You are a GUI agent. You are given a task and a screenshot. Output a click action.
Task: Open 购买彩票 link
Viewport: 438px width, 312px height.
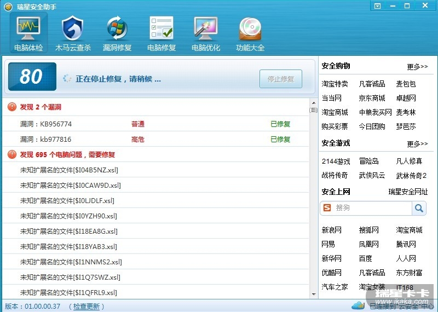pyautogui.click(x=335, y=126)
